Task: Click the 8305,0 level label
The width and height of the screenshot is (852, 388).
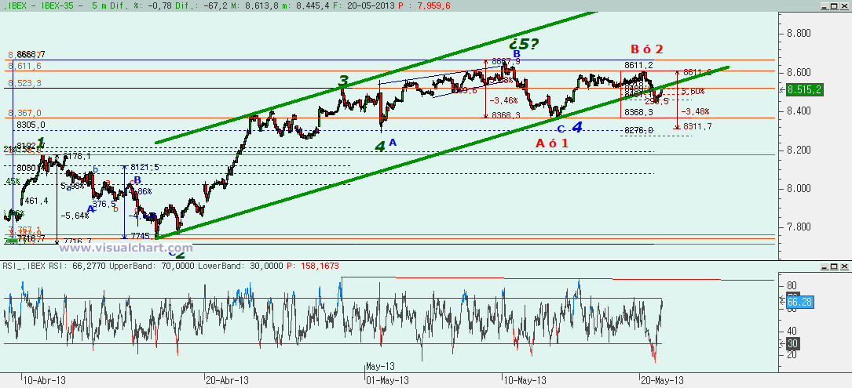Action: pos(31,125)
